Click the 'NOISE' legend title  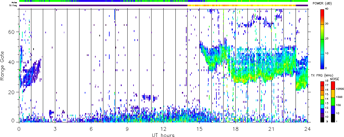pyautogui.click(x=334, y=79)
